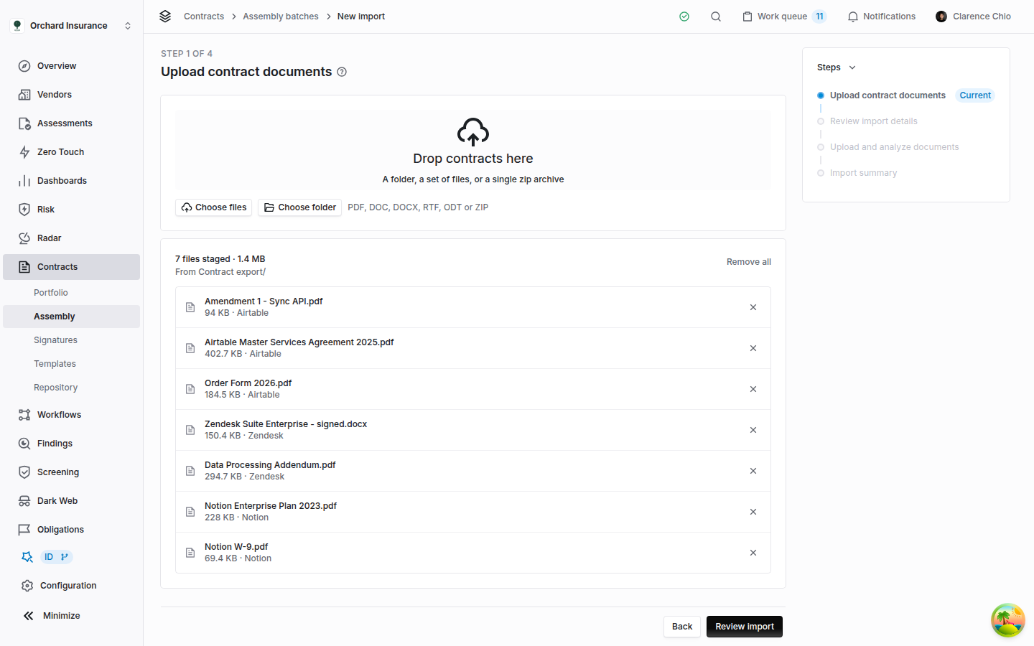The height and width of the screenshot is (646, 1034).
Task: Remove Zendesk Suite Enterprise - signed.docx
Action: pos(753,430)
